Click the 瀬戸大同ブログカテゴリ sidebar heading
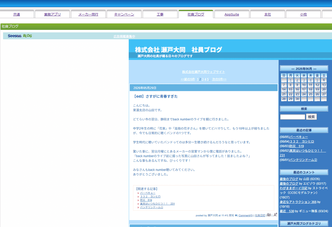Screen dimensions: 332x227 (304, 224)
